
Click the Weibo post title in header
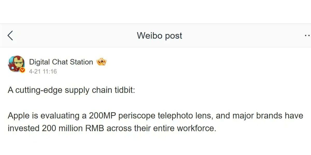point(160,36)
